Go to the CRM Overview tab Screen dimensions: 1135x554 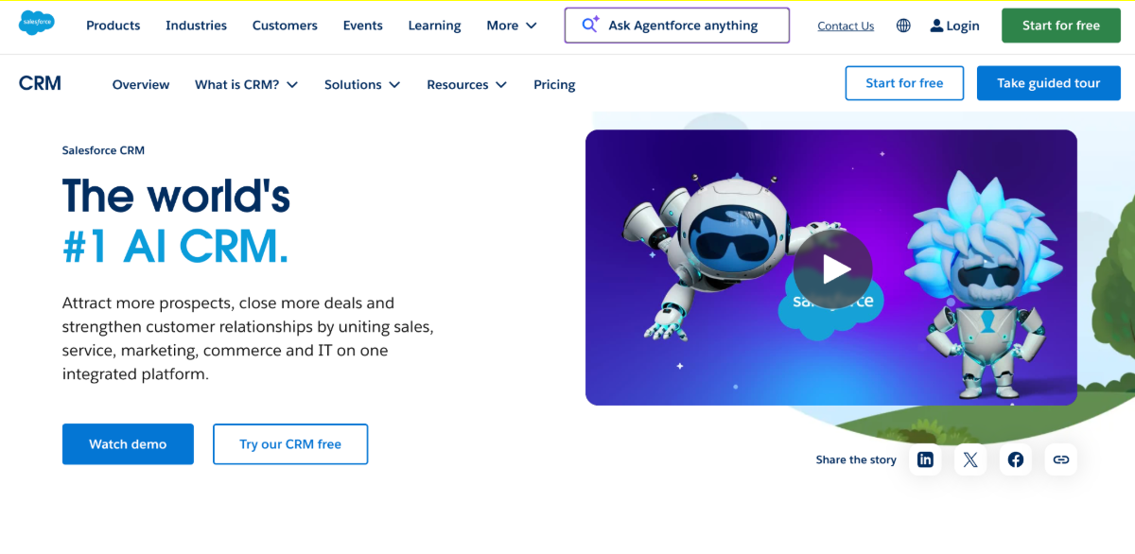(x=141, y=84)
